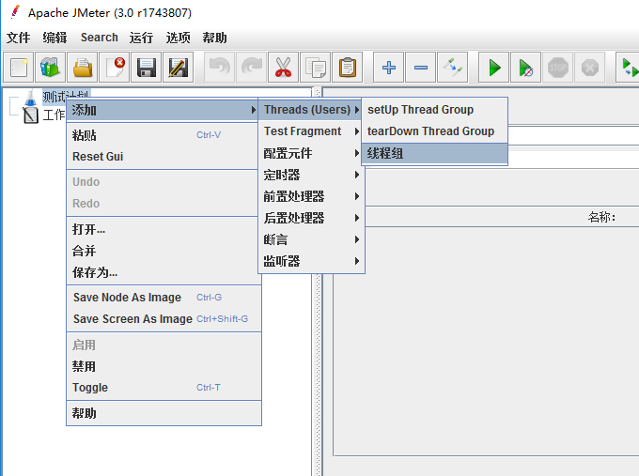Choose Save Screen As Image
This screenshot has height=476, width=639.
pos(163,319)
